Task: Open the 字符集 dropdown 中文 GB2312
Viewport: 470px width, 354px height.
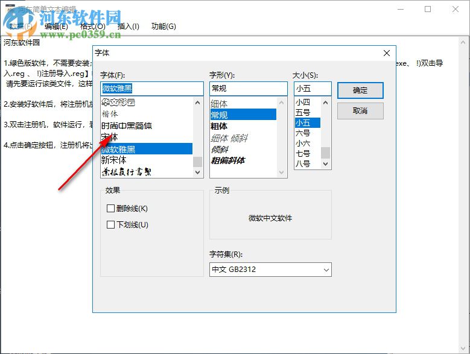Action: click(x=270, y=270)
